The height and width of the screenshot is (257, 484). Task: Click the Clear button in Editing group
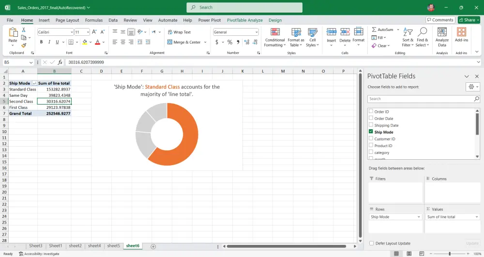380,45
